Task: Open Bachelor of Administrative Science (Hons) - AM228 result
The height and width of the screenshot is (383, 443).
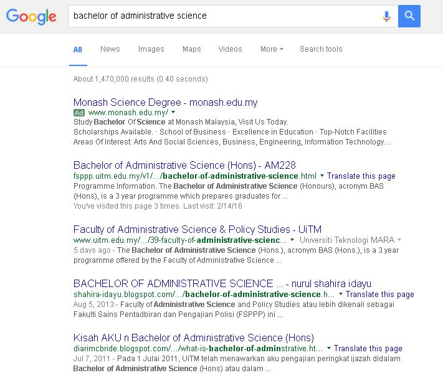Action: click(184, 165)
